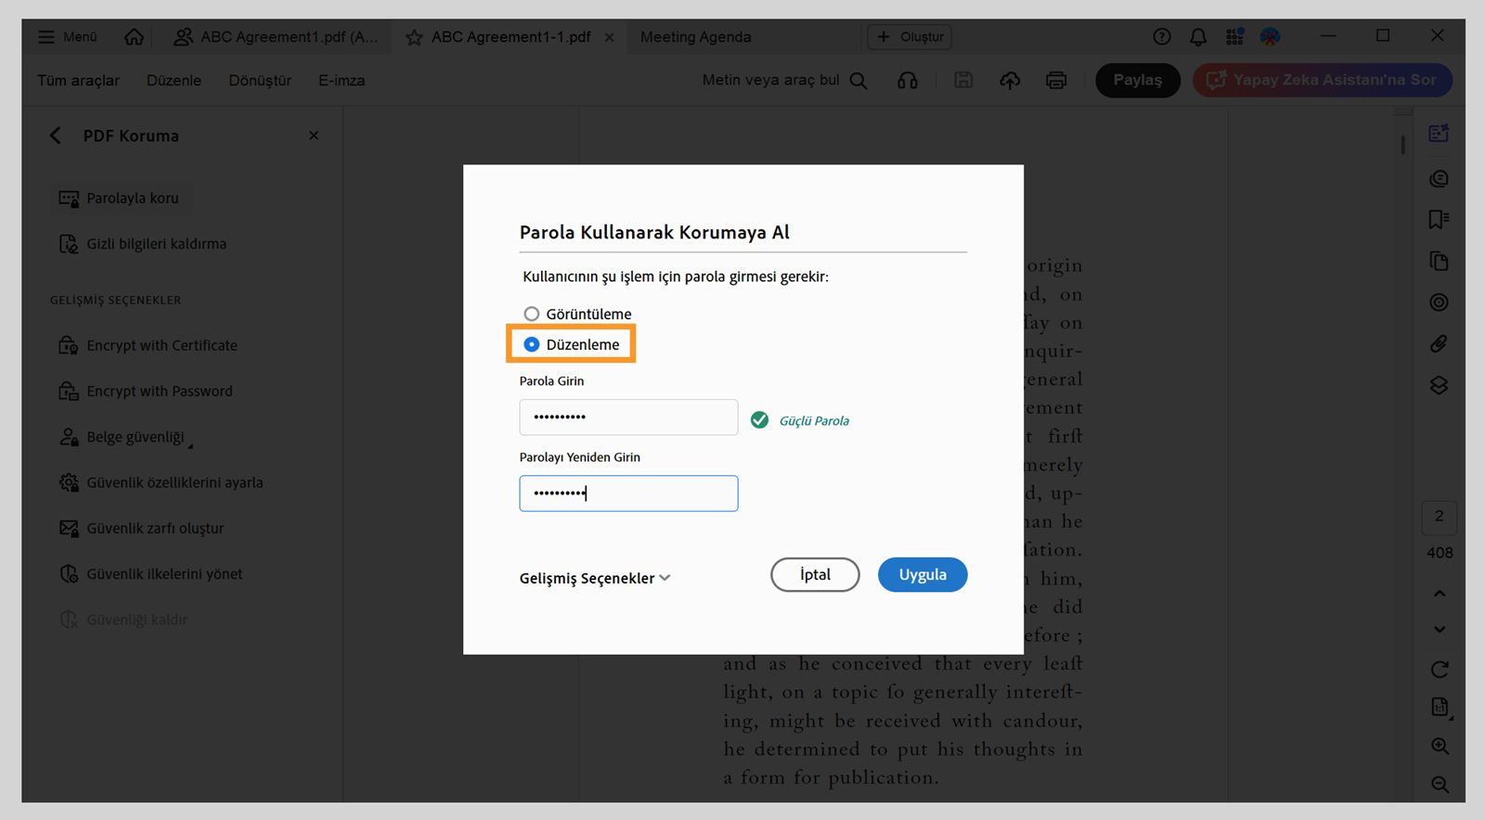This screenshot has width=1485, height=820.
Task: Open the hamburger Menü
Action: coord(67,37)
